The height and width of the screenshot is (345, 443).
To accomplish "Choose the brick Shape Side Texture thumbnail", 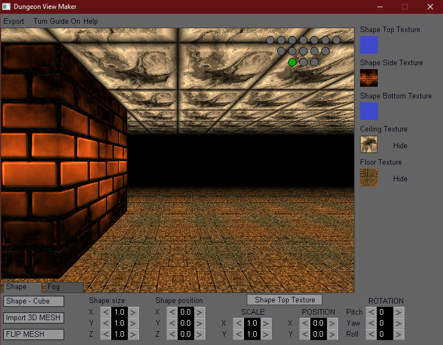I will [x=369, y=78].
